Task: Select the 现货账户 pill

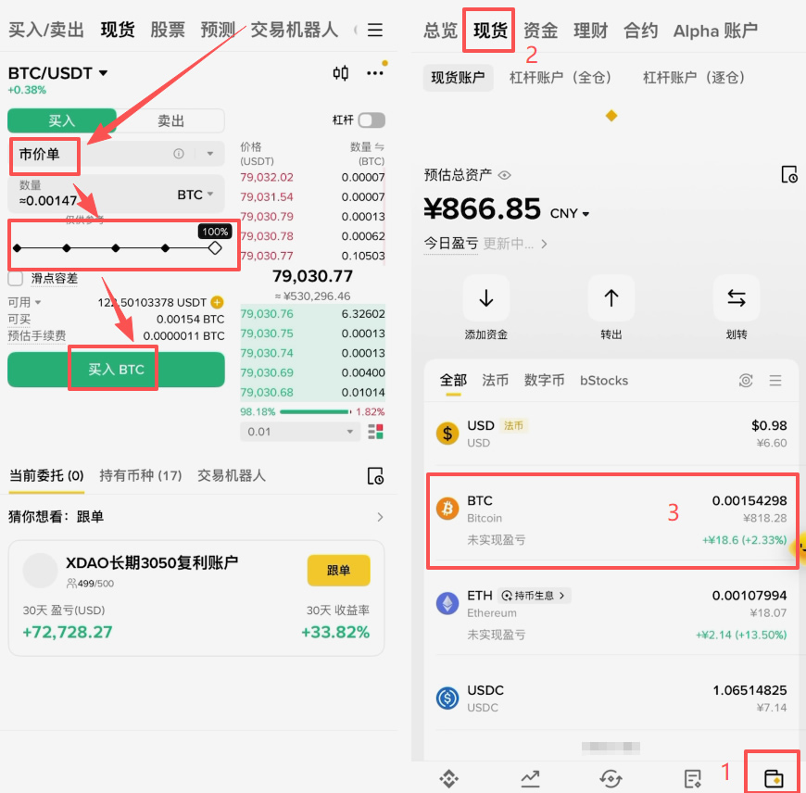Action: point(458,78)
